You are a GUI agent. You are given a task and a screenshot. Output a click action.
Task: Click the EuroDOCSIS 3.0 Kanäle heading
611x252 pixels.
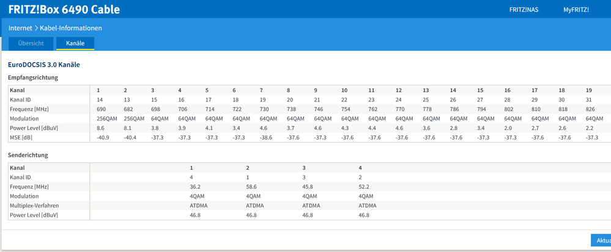[x=44, y=65]
